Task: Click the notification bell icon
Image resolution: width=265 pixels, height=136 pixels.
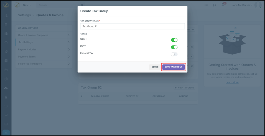Action: click(223, 5)
